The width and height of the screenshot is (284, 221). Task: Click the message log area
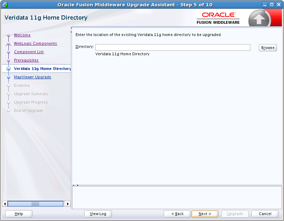pyautogui.click(x=177, y=198)
